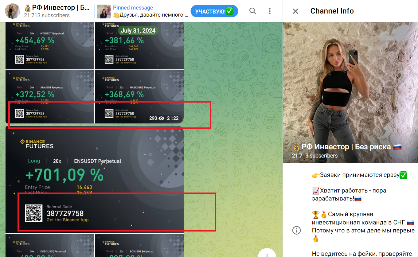Click the text Самый крупная инвестиционная команда в СНГ
This screenshot has height=257, width=418.
click(x=363, y=218)
